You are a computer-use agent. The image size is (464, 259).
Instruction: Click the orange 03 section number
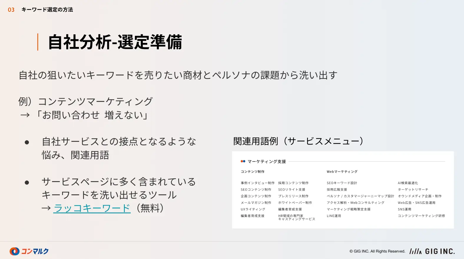click(11, 10)
